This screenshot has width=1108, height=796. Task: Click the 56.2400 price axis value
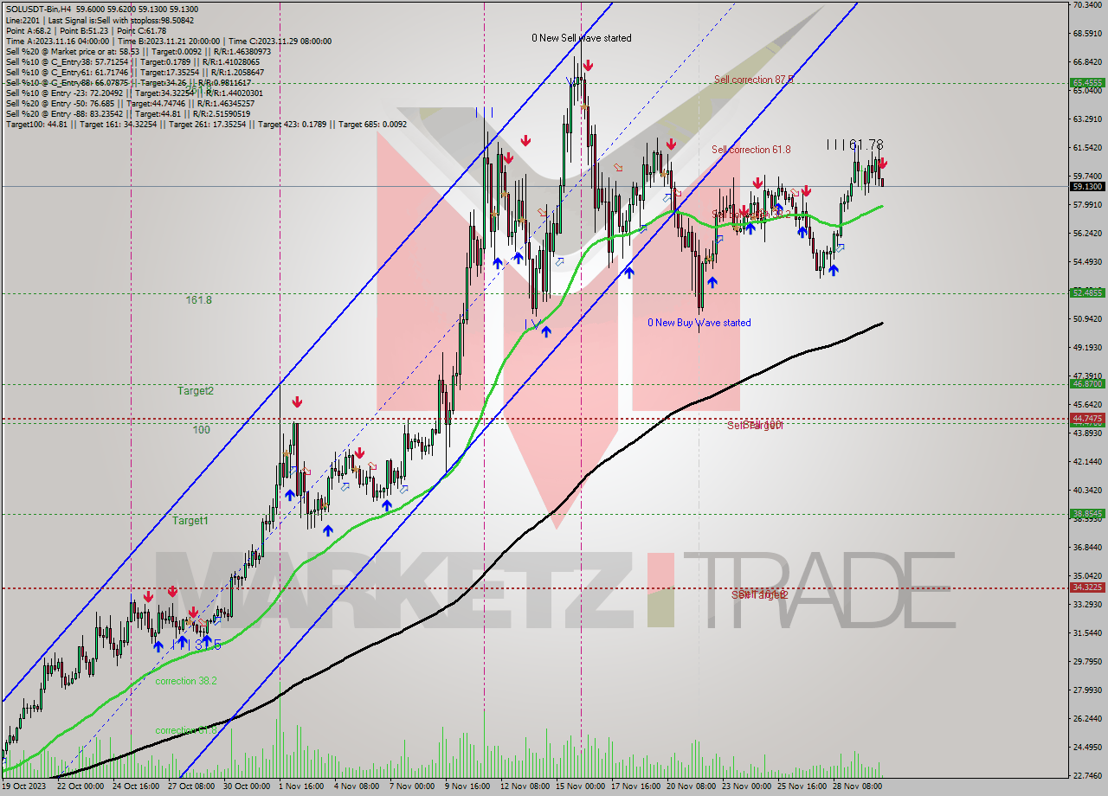pos(1087,234)
